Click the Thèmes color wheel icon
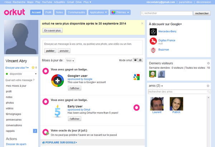Image resolution: width=215 pixels, height=147 pixels. click(113, 12)
